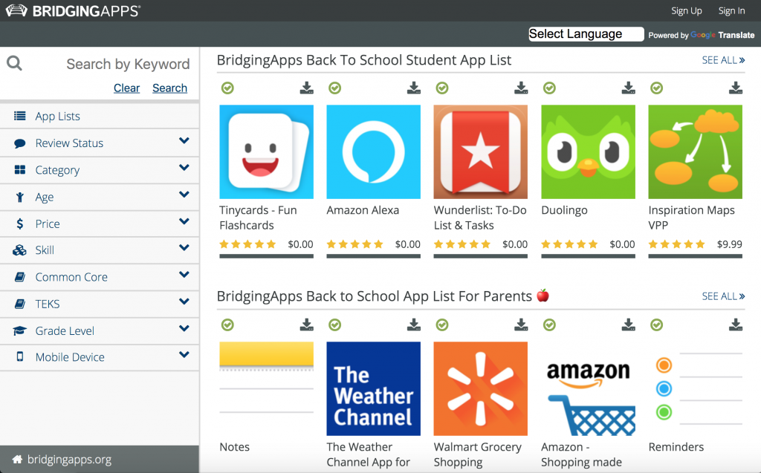The width and height of the screenshot is (761, 473).
Task: Toggle the green checkmark above Duolingo
Action: click(549, 88)
